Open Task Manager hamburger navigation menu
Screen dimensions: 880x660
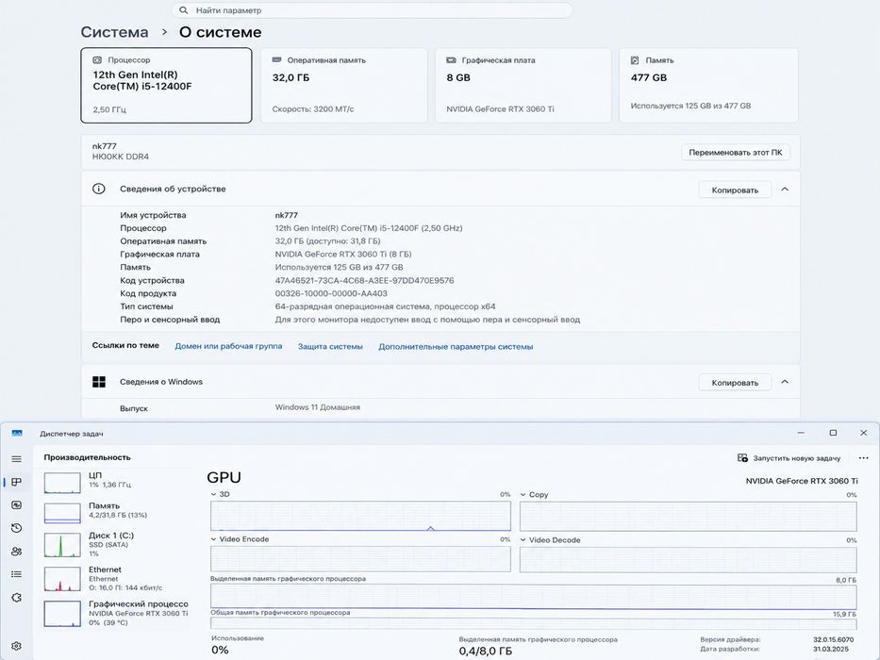(x=16, y=459)
